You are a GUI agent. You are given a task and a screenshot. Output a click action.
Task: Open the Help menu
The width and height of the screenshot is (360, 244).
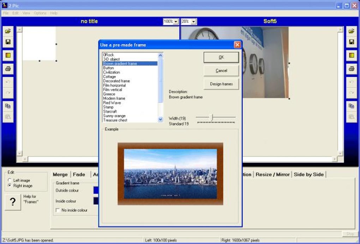(x=54, y=13)
